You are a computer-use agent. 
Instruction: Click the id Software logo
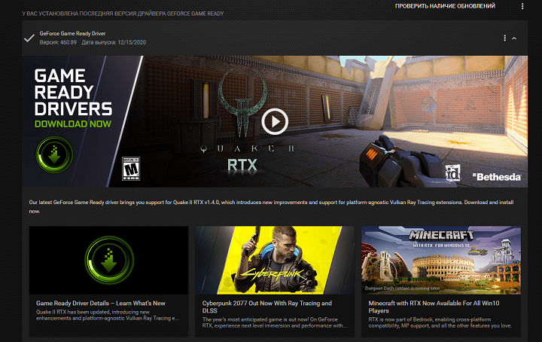point(452,171)
